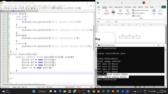The height and width of the screenshot is (94, 168).
Task: Collapse Excel ribbon with chevron
Action: (165, 18)
